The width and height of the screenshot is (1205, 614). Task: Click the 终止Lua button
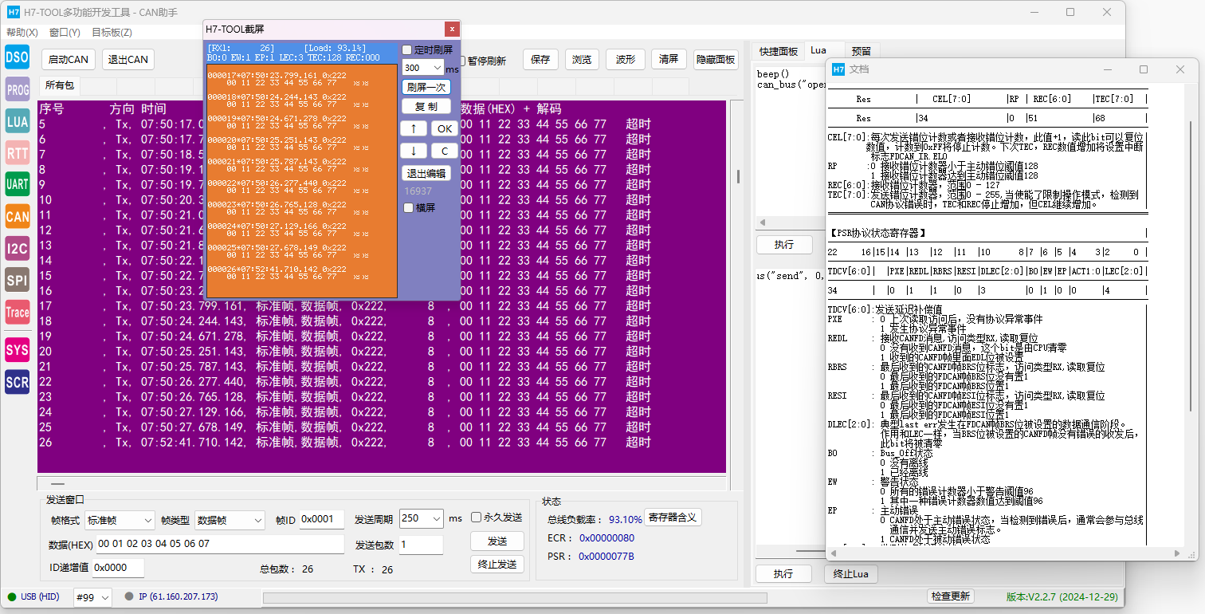(851, 573)
